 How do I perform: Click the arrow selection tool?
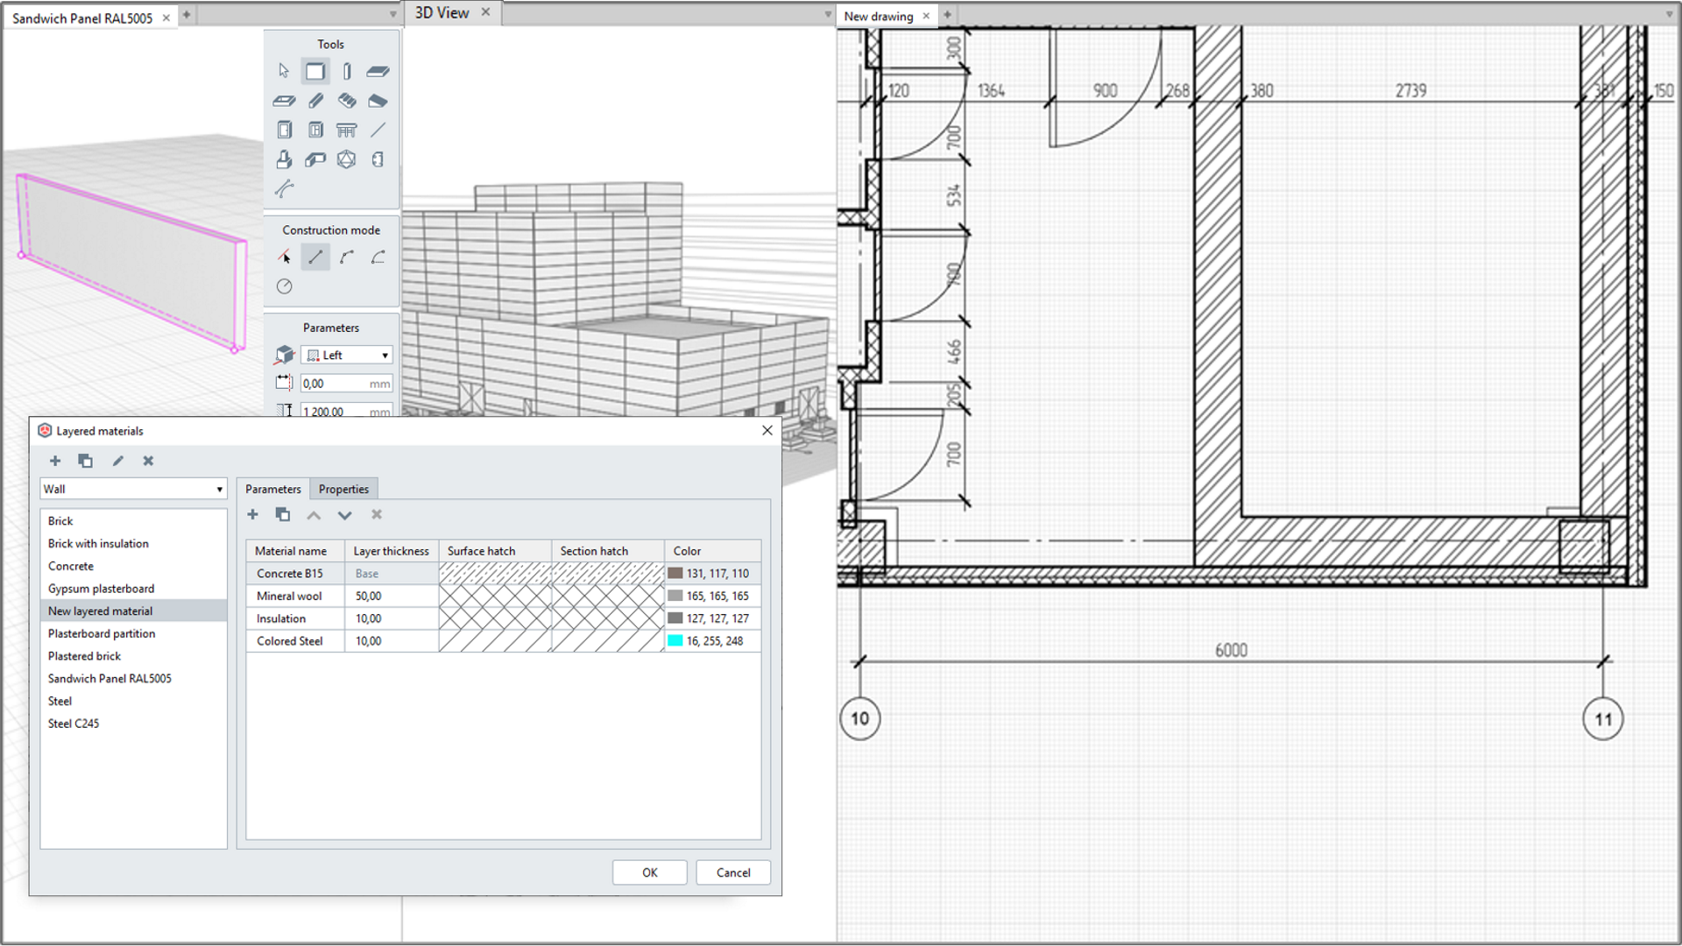(284, 71)
